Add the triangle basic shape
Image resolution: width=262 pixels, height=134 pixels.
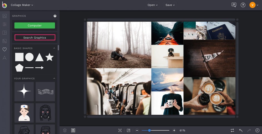point(39,57)
